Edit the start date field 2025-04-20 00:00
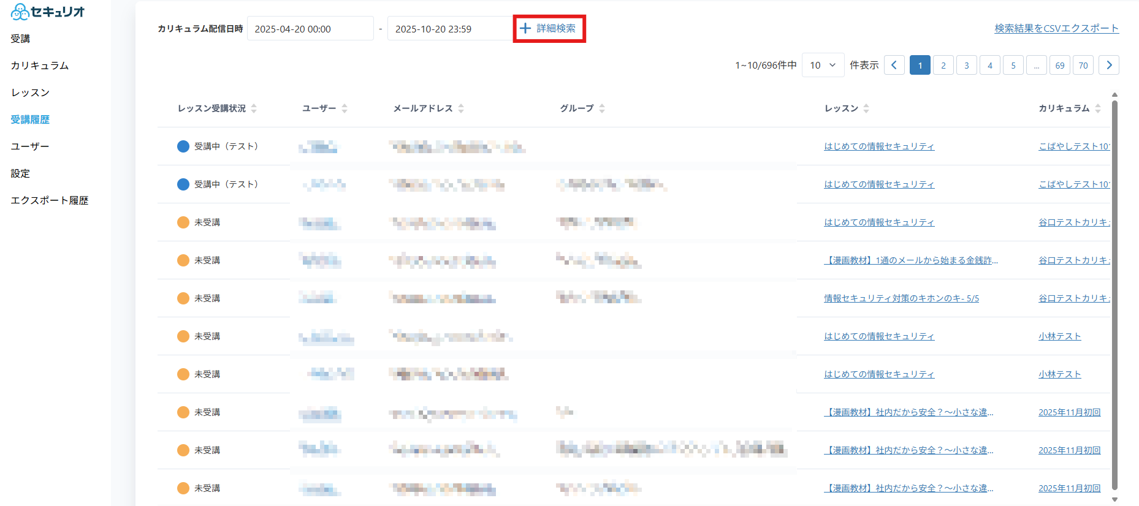1139x506 pixels. coord(310,29)
